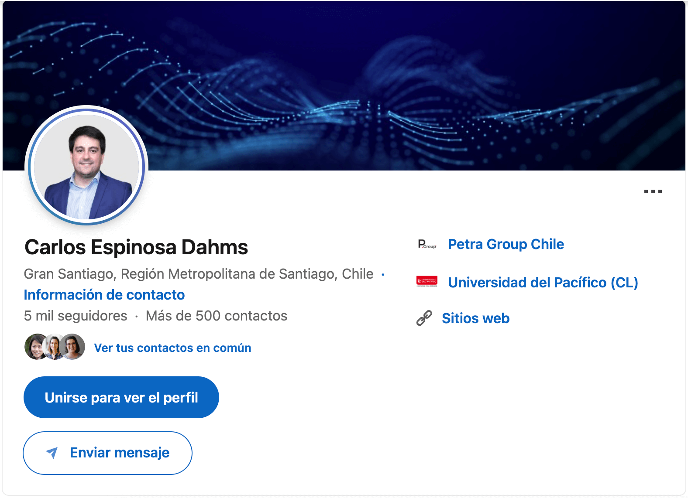Click the 5 mil seguidores text
Image resolution: width=688 pixels, height=498 pixels.
pos(76,316)
